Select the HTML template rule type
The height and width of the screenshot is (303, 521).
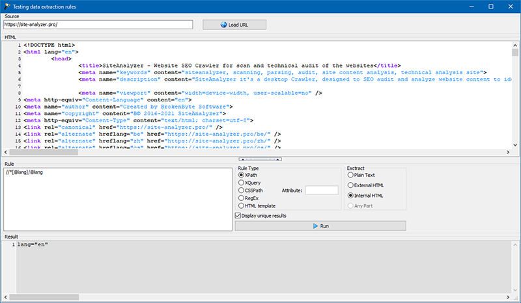point(257,205)
